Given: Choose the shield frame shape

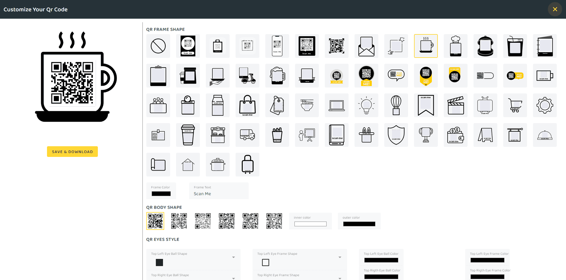Looking at the screenshot, I should (x=396, y=135).
